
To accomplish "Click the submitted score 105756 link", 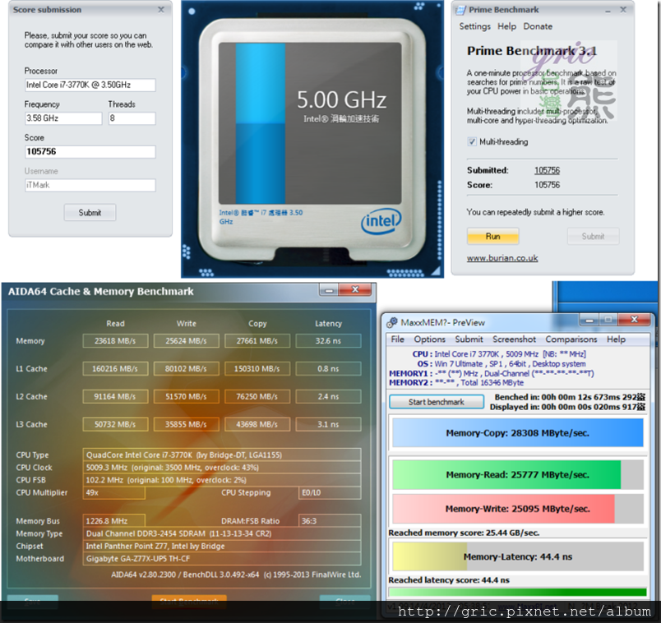I will tap(547, 170).
